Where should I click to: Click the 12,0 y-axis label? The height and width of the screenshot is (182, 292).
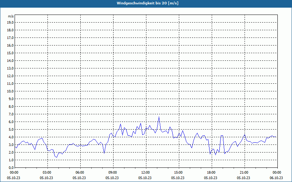[10, 76]
